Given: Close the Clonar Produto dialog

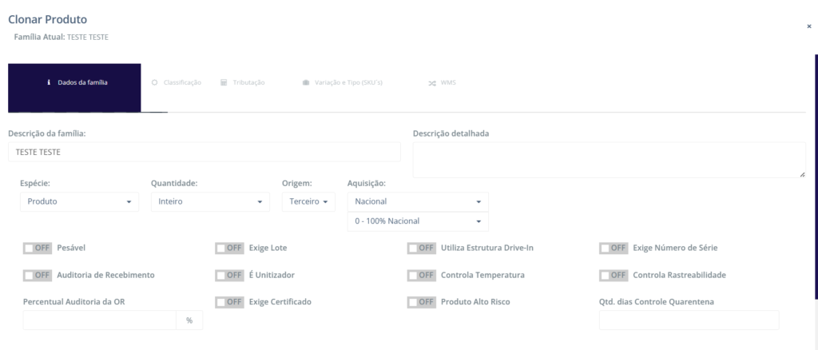Looking at the screenshot, I should (809, 26).
